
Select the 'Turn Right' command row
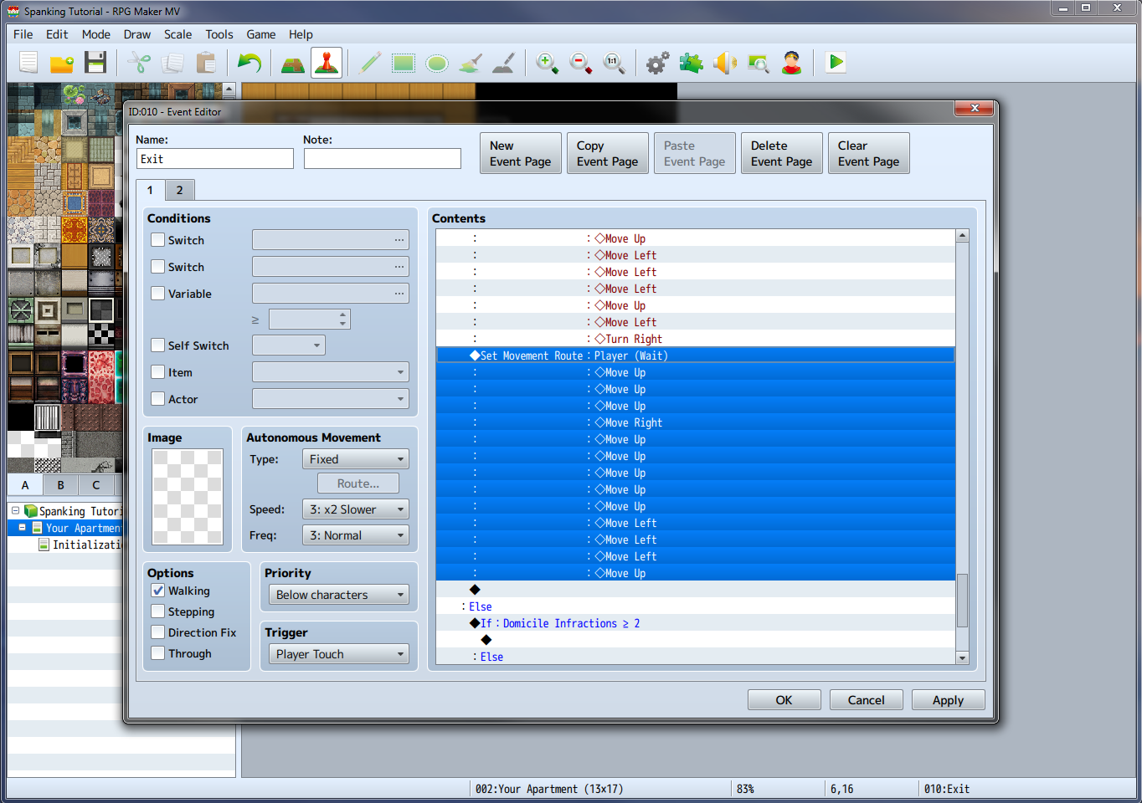coord(695,339)
